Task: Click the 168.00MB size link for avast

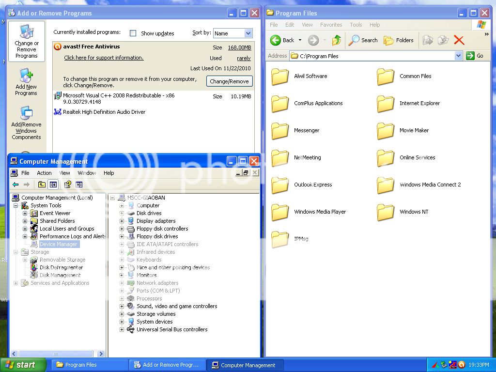Action: coord(239,47)
